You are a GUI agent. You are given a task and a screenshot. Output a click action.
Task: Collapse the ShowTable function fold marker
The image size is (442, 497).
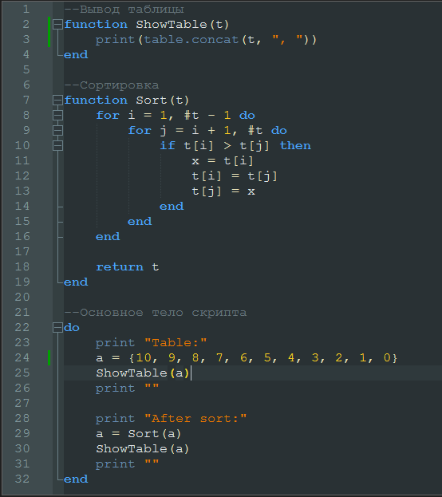(x=57, y=25)
